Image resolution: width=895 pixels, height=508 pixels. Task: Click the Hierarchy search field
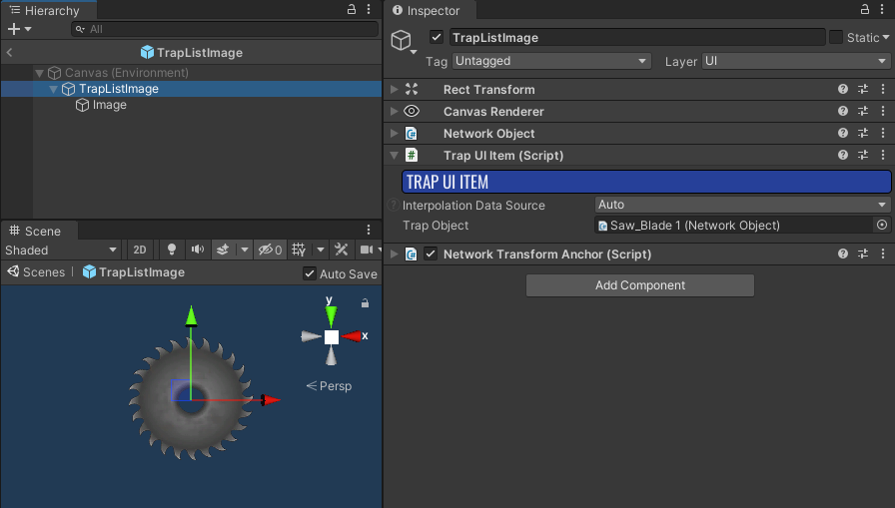[x=225, y=29]
